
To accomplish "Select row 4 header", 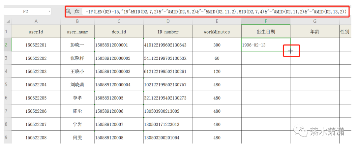I will [x=8, y=71].
